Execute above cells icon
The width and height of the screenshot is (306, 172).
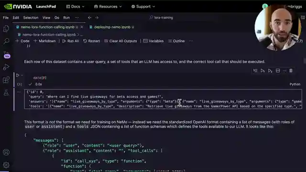[x=262, y=71]
